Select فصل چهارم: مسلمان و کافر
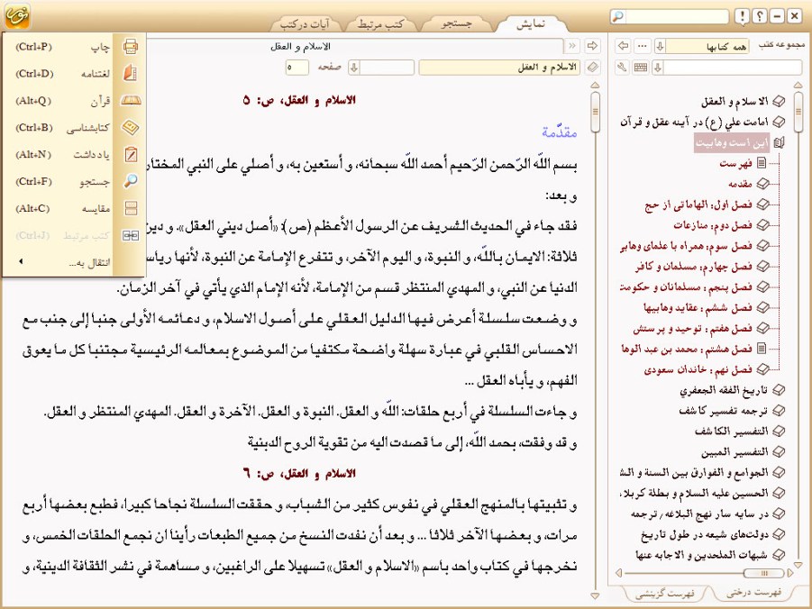The image size is (812, 609). [x=693, y=267]
